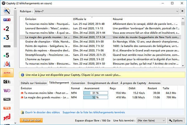
Task: Click programme list scroll down arrow
Action: click(183, 66)
